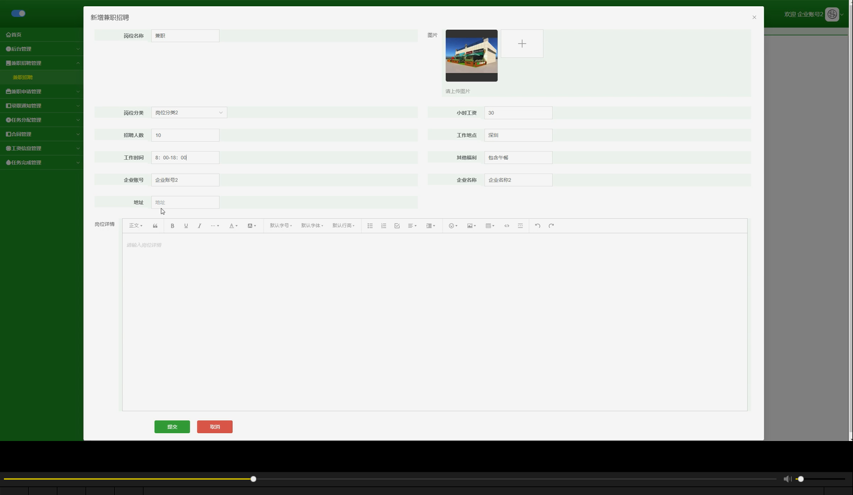Open the 欢迎 企业账号2 user menu
The height and width of the screenshot is (495, 853).
click(814, 14)
